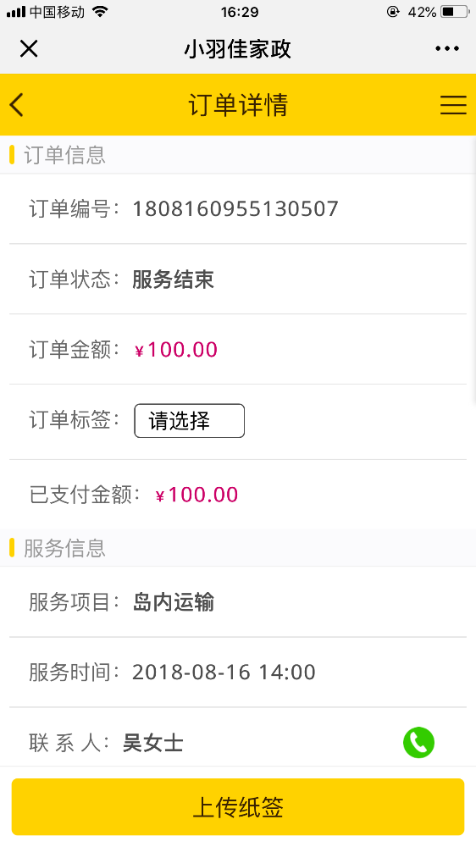Tap the contact name 吴女士
Screen dimensions: 476x847
point(153,744)
